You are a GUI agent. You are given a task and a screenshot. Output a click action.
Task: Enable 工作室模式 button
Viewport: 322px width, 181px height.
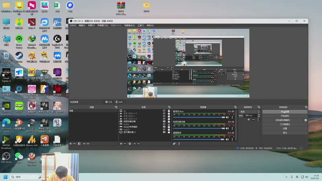[x=285, y=124]
